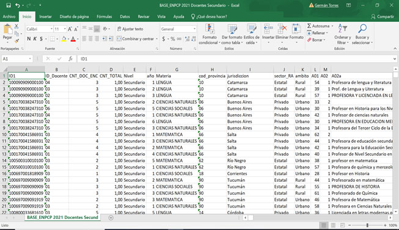This screenshot has width=399, height=230.
Task: Click the insert function fx icon
Action: click(x=70, y=59)
